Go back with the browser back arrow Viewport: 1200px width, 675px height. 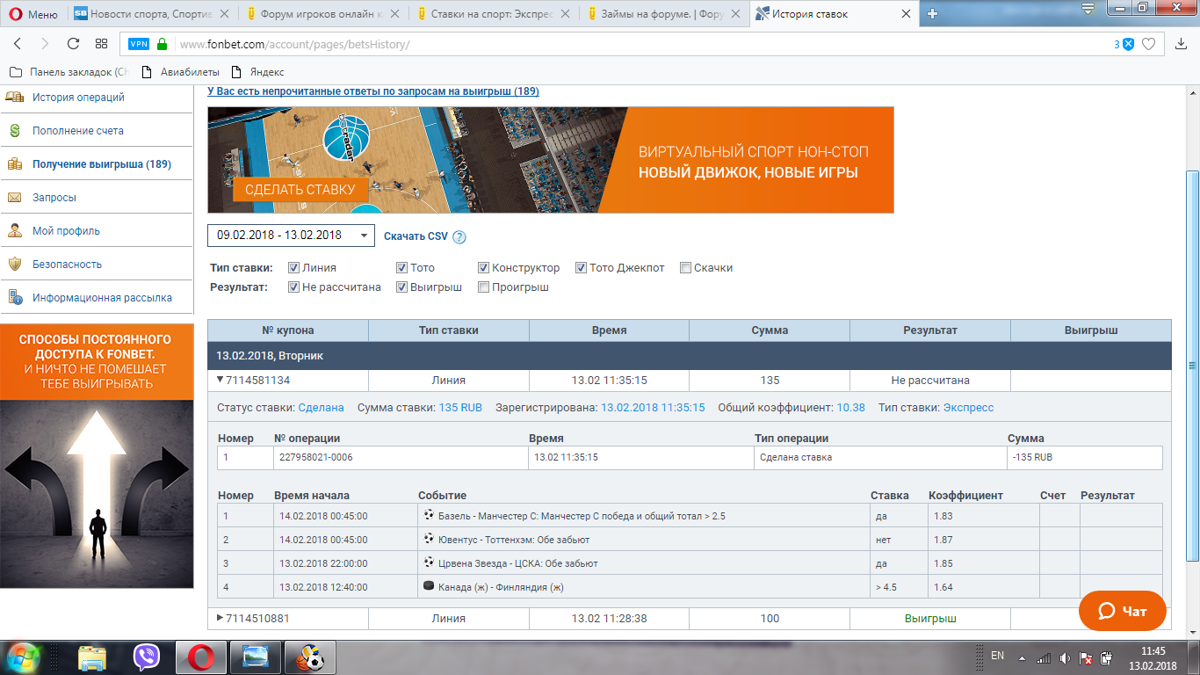(x=18, y=44)
